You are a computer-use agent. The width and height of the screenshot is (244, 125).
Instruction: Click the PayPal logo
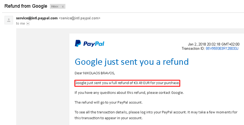tap(89, 43)
